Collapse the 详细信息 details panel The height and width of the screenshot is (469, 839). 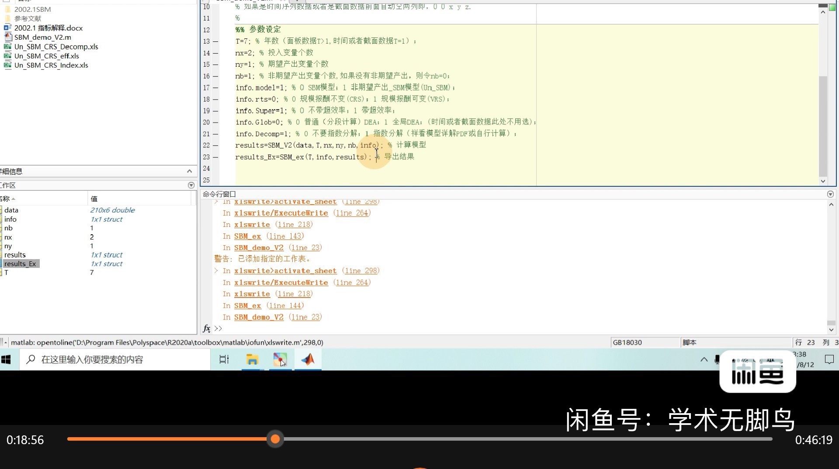189,171
